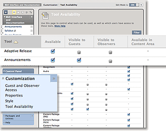Image resolution: width=166 pixels, height=137 pixels.
Task: Toggle Edit Mode ON switch
Action: tap(134, 5)
